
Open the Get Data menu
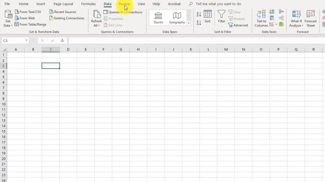pos(8,19)
